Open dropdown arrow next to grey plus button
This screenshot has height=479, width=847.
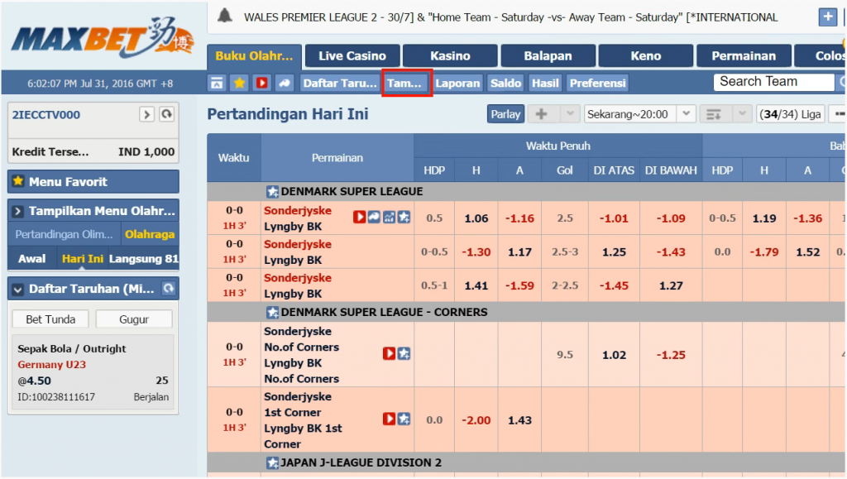569,114
